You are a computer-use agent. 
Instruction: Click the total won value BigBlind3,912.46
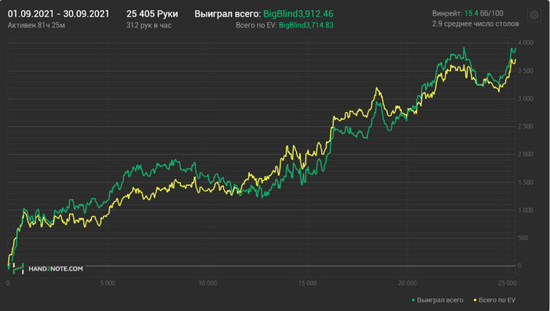(x=299, y=14)
